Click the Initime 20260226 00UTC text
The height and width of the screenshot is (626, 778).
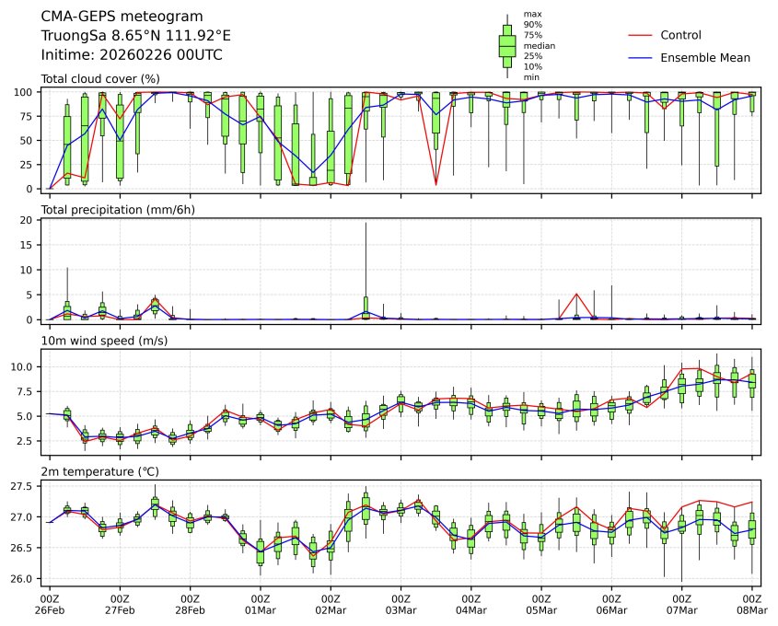132,55
